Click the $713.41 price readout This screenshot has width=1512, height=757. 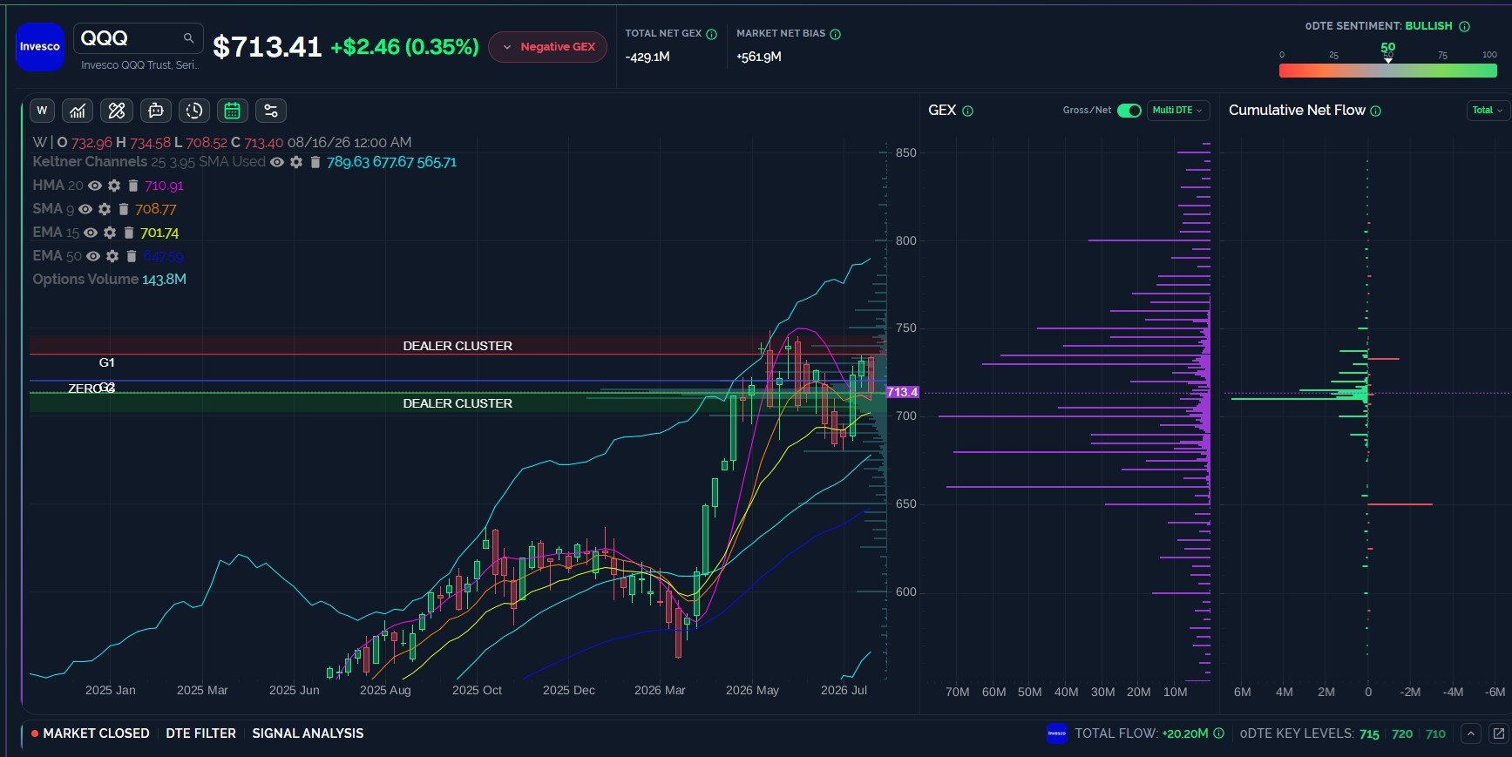268,47
